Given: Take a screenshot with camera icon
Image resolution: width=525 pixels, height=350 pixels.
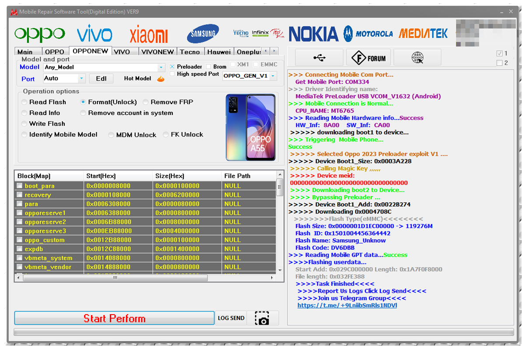Looking at the screenshot, I should [262, 318].
